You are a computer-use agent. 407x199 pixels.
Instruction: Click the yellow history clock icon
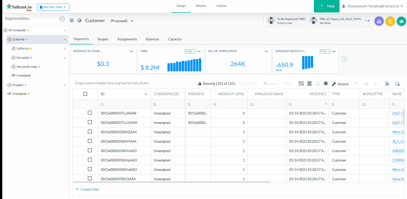click(x=390, y=21)
